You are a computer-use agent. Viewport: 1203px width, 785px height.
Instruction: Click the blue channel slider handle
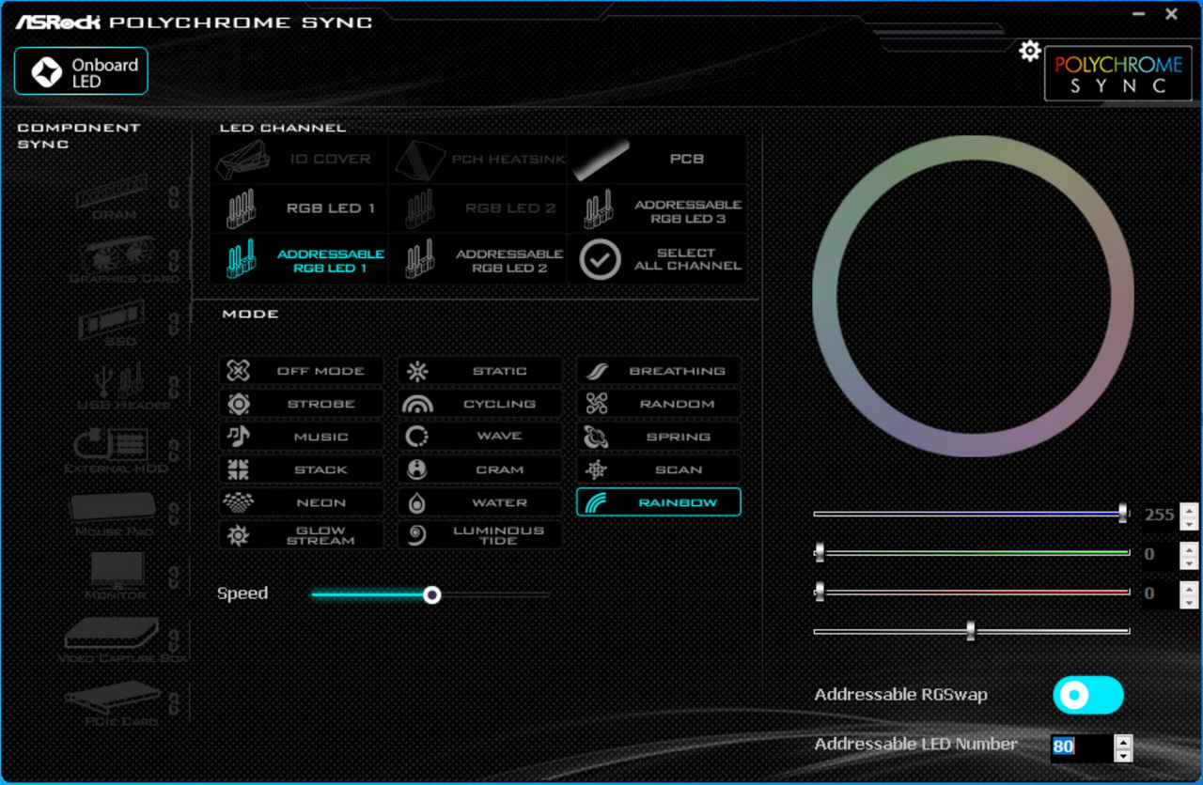click(x=1123, y=514)
